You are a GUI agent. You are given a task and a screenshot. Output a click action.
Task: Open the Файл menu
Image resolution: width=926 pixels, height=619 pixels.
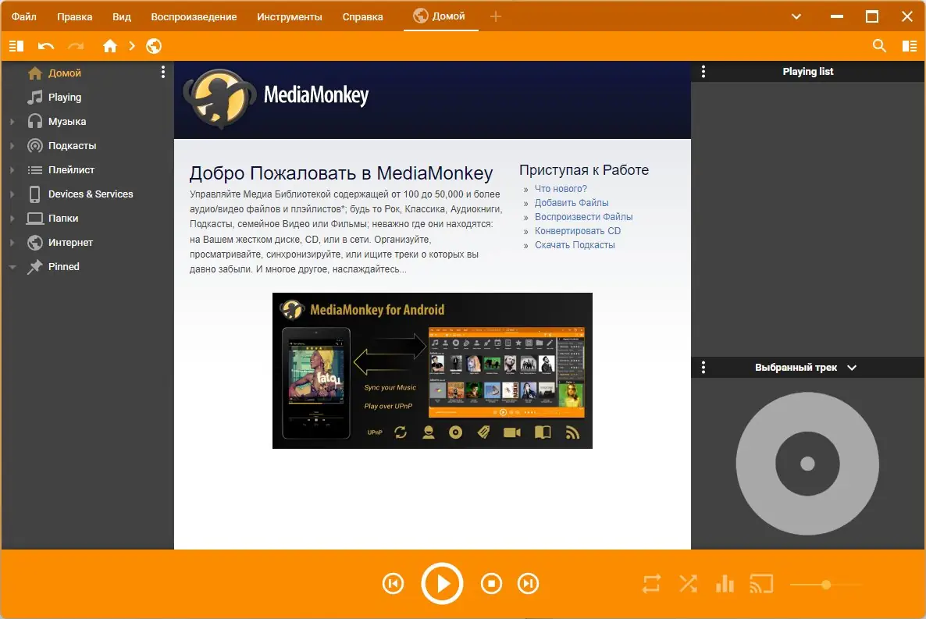(24, 16)
